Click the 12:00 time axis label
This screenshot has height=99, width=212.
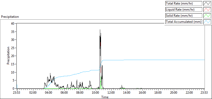111,93
